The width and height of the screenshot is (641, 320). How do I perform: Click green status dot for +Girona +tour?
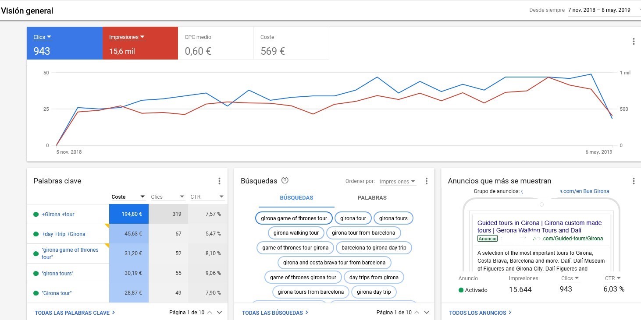click(36, 215)
